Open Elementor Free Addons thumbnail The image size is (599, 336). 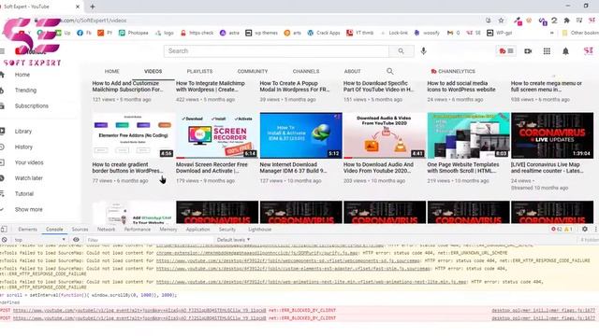[133, 135]
